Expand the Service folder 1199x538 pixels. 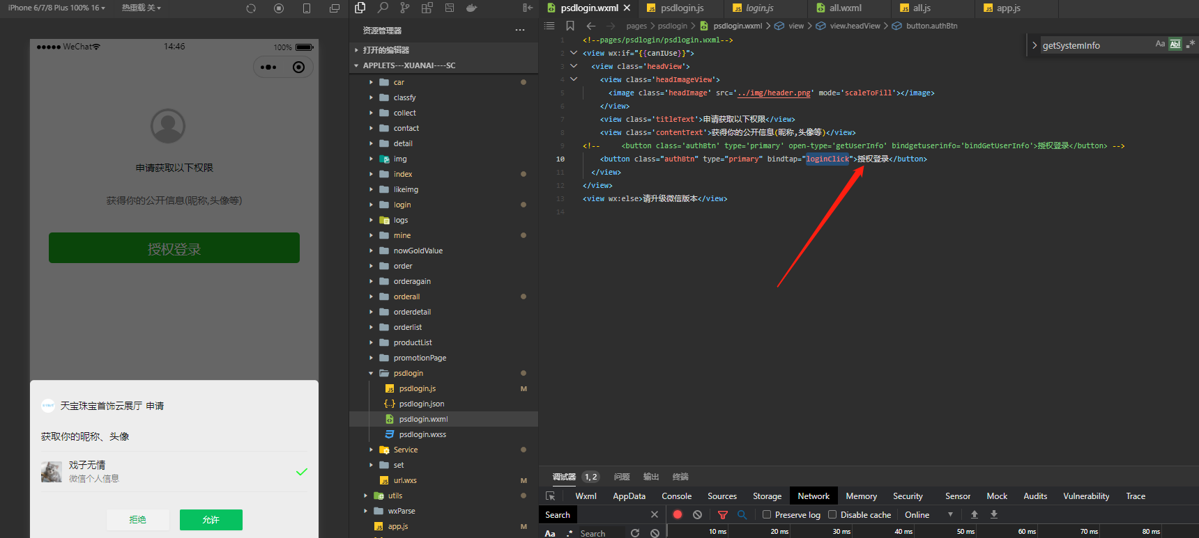pyautogui.click(x=443, y=450)
